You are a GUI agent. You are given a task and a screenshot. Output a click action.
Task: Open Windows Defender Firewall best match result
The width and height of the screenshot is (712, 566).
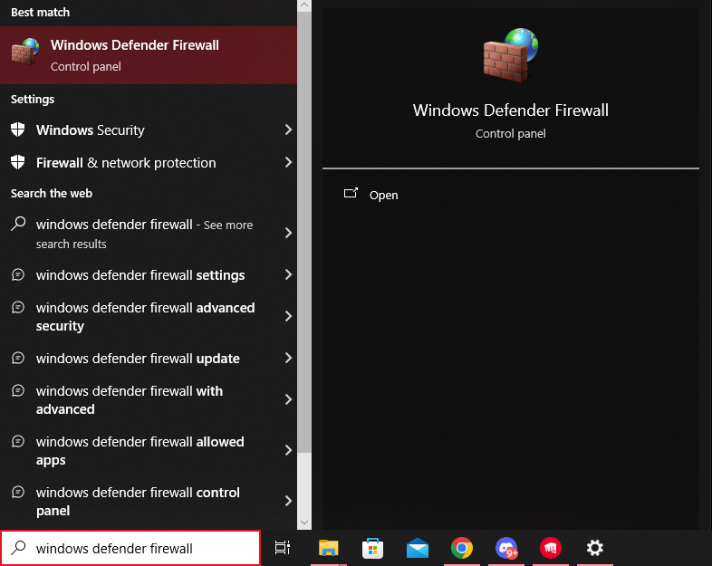pos(149,55)
